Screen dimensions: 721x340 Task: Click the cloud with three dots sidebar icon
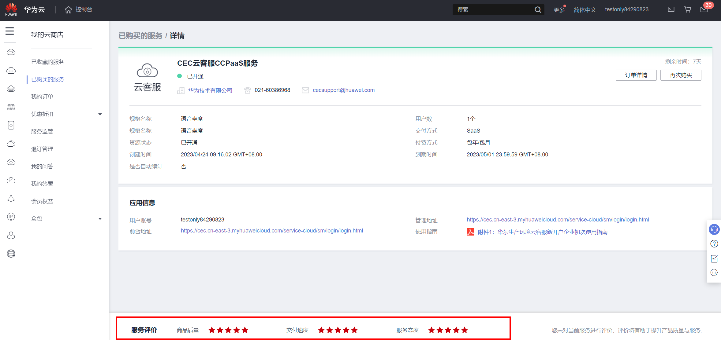pos(11,71)
